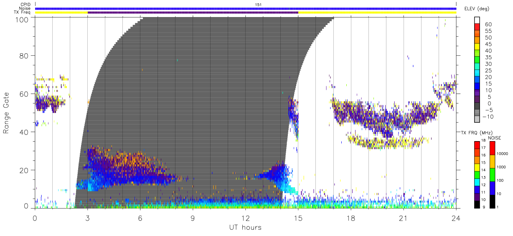
Task: Click the ELEV colorbar label -5
Action: (488, 110)
